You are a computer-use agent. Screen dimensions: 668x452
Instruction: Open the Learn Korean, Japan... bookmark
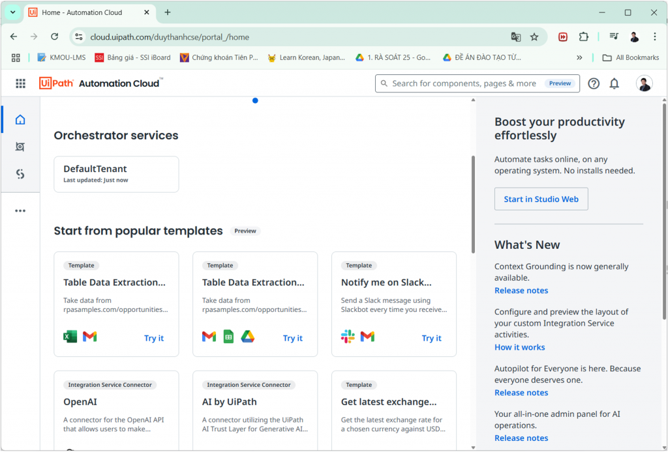[306, 57]
